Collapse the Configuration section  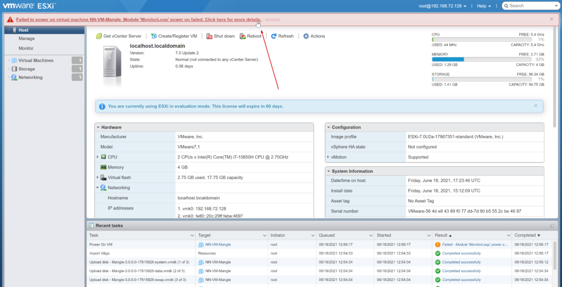329,127
